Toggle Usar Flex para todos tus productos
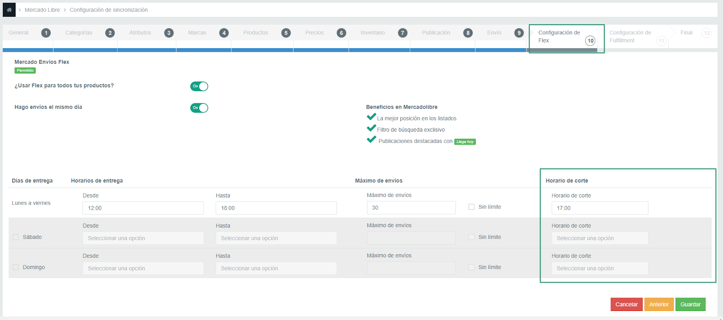The height and width of the screenshot is (320, 723). (199, 86)
